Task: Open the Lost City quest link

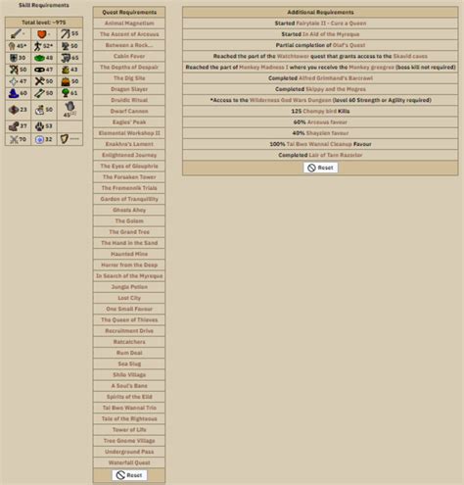Action: coord(129,298)
